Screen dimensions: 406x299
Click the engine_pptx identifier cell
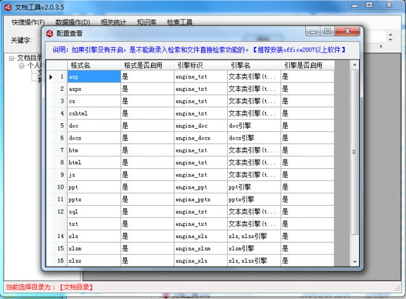[200, 199]
